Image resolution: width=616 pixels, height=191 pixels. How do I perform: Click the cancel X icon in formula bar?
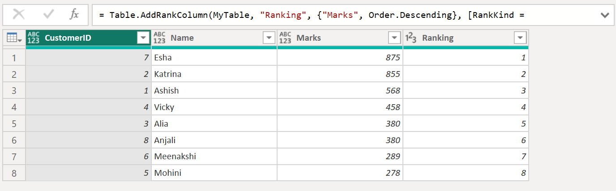19,15
